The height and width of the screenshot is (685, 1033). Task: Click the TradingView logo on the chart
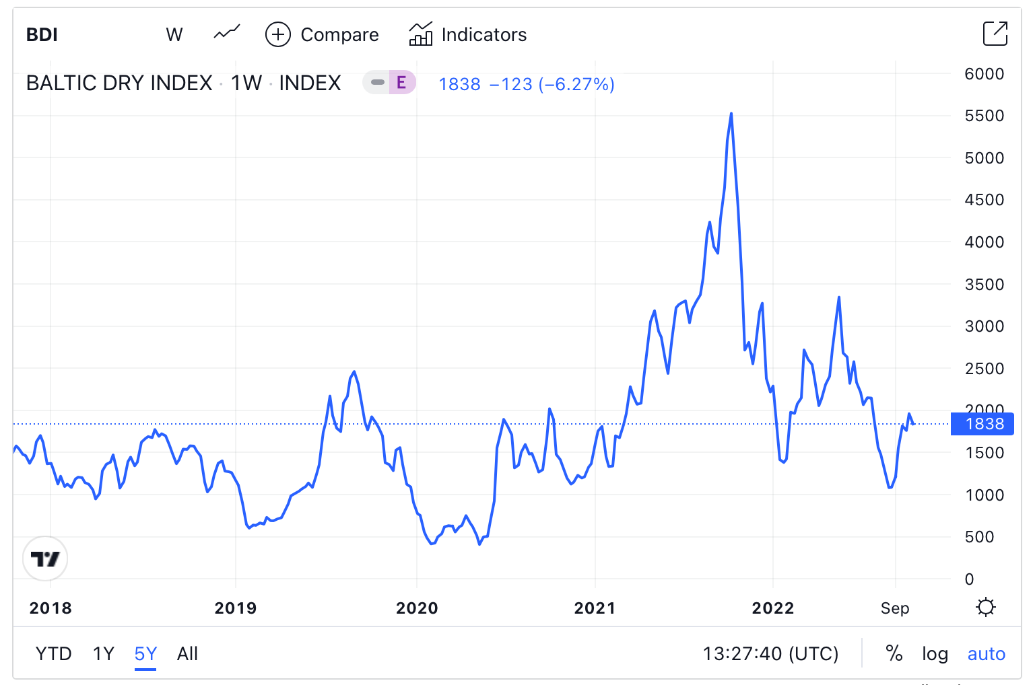45,558
